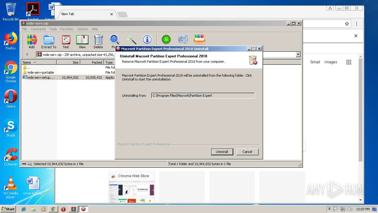Sort by the Name column header
The width and height of the screenshot is (378, 213).
[x=39, y=62]
